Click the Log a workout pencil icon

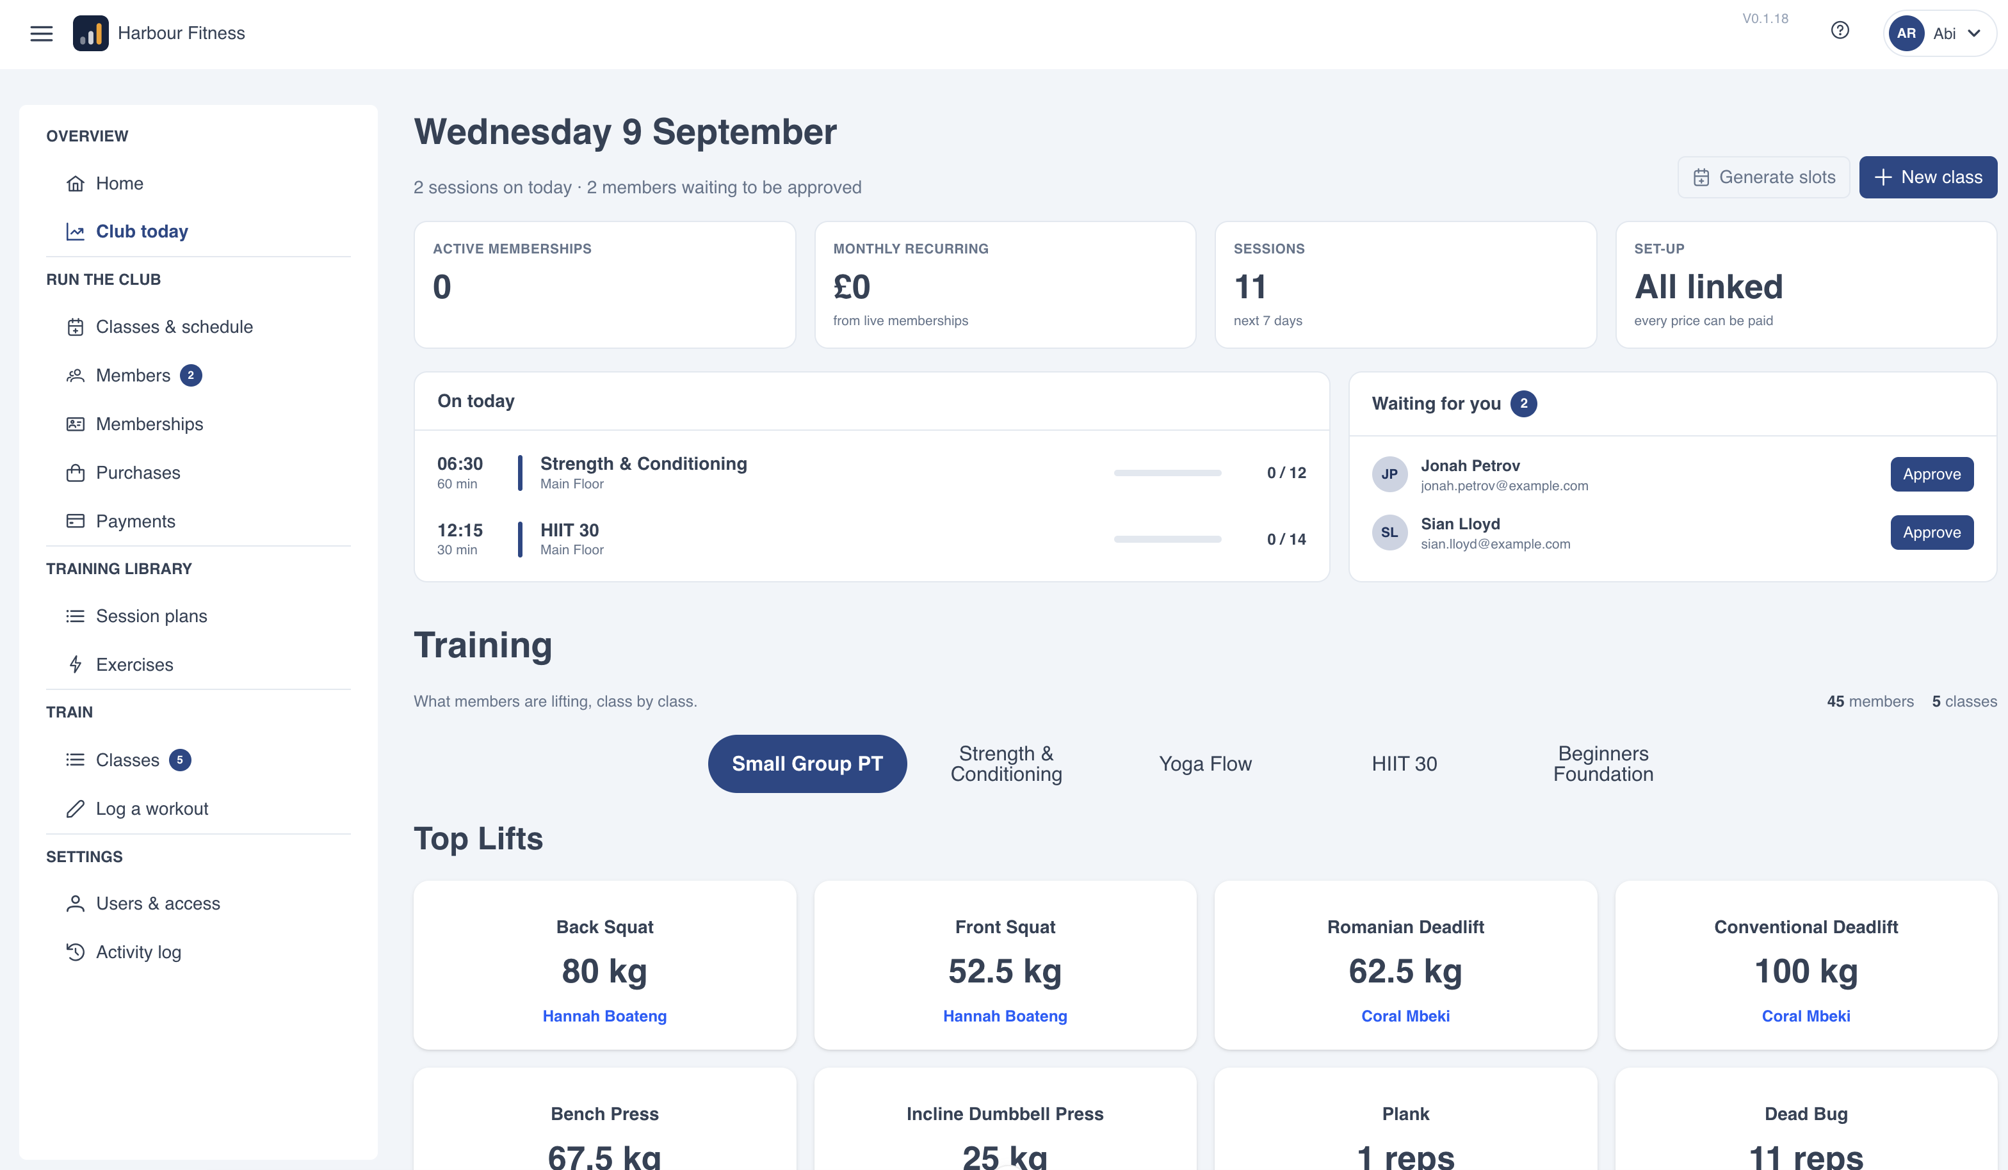[75, 809]
